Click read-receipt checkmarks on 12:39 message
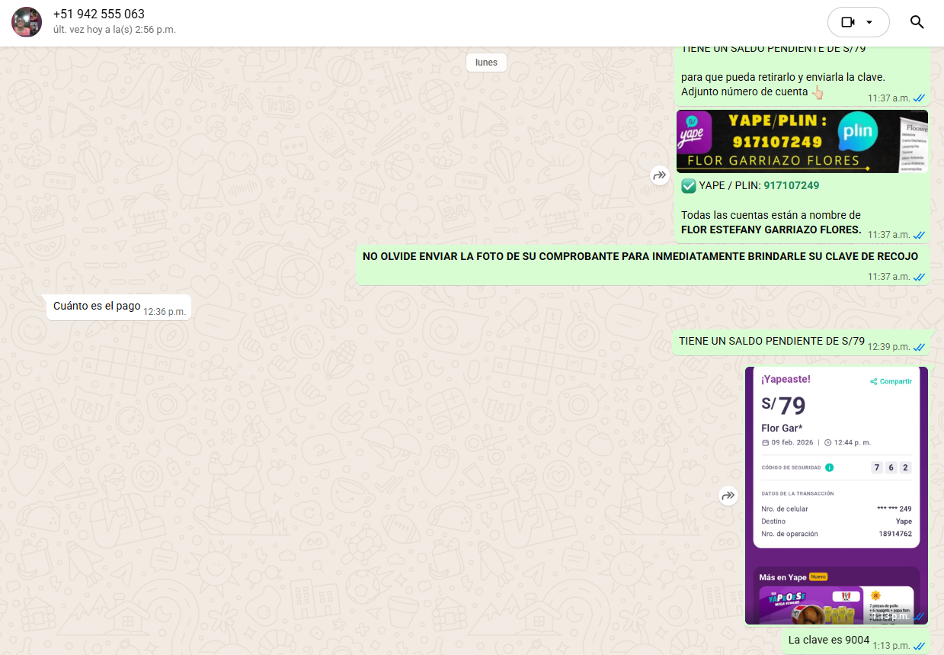The height and width of the screenshot is (655, 944). pos(920,347)
